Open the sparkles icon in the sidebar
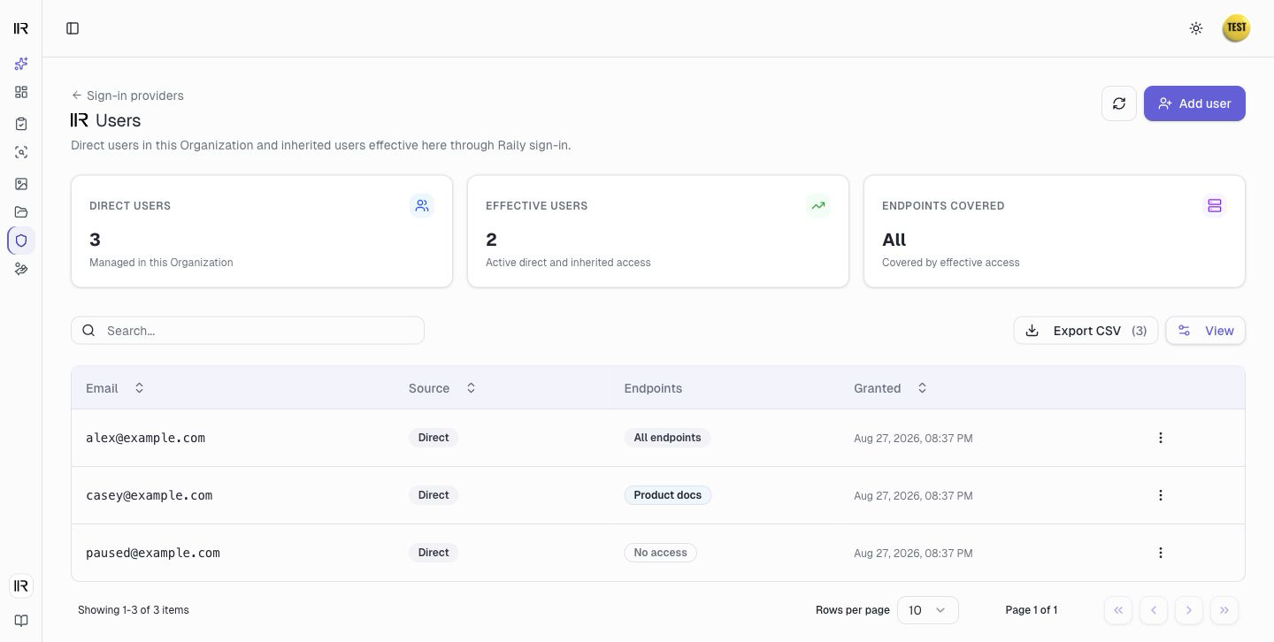The height and width of the screenshot is (642, 1274). [21, 64]
